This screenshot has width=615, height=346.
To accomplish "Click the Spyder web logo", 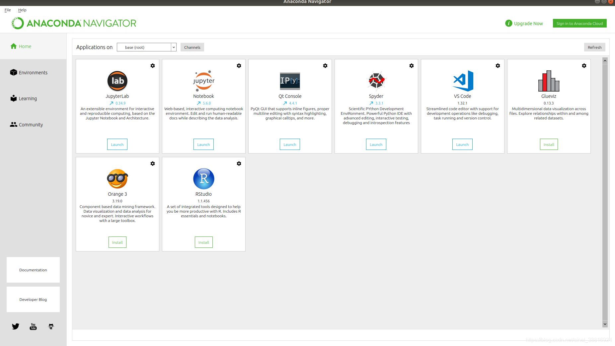I will click(x=376, y=81).
